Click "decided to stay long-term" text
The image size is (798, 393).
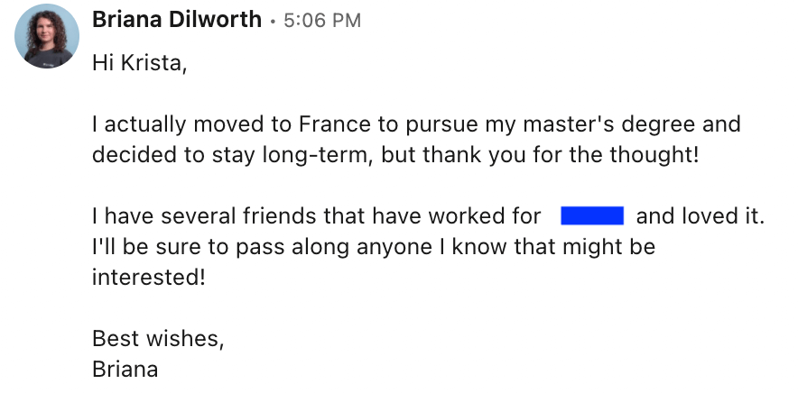[x=230, y=154]
